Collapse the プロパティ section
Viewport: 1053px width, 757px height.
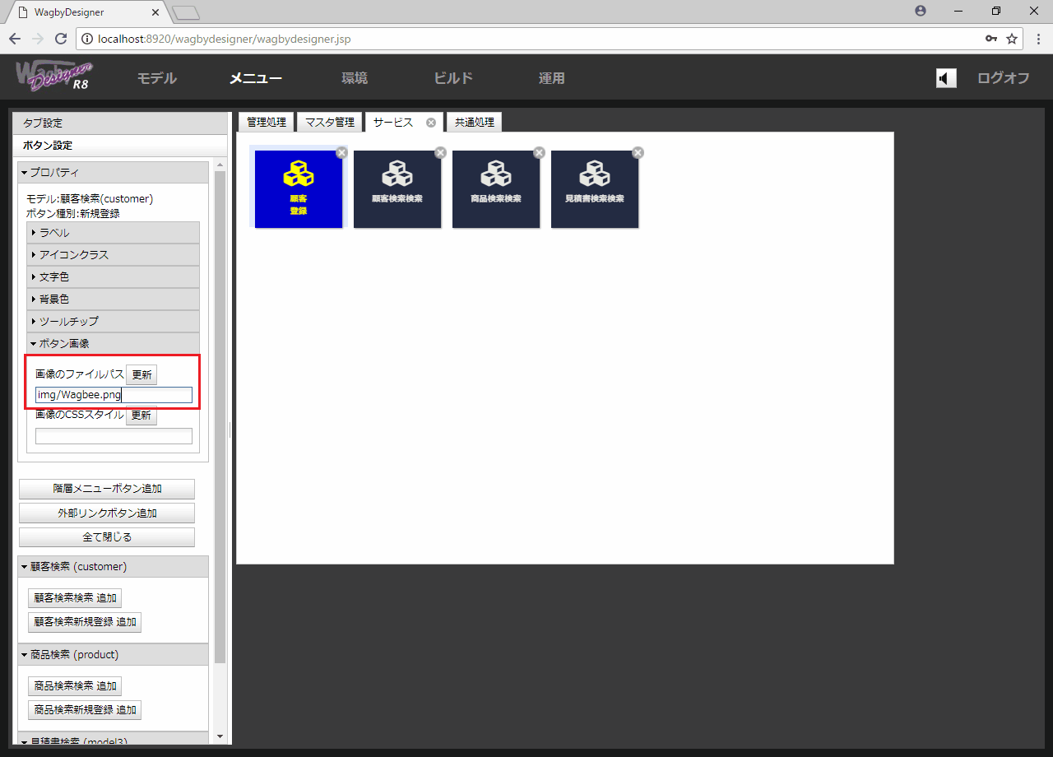[x=113, y=172]
